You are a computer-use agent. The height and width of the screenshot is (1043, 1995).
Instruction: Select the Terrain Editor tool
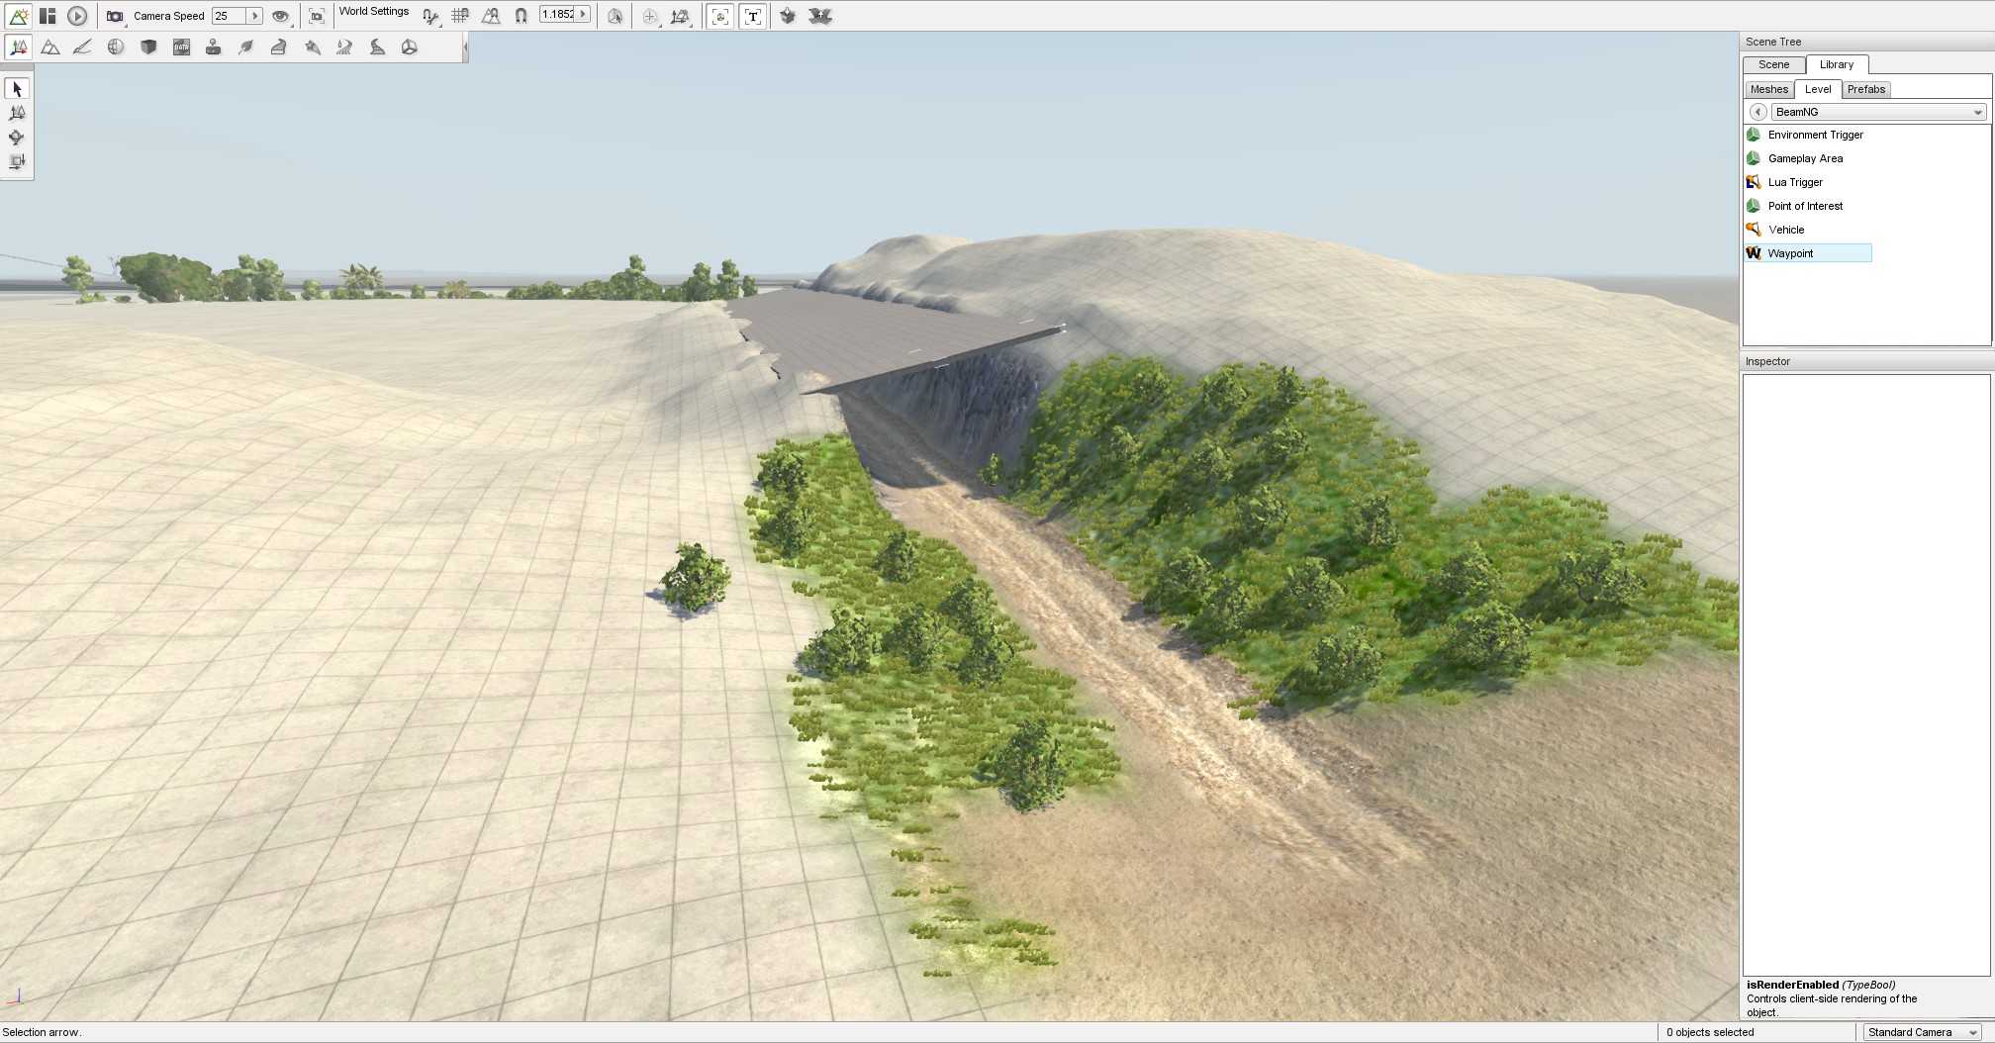pyautogui.click(x=50, y=47)
